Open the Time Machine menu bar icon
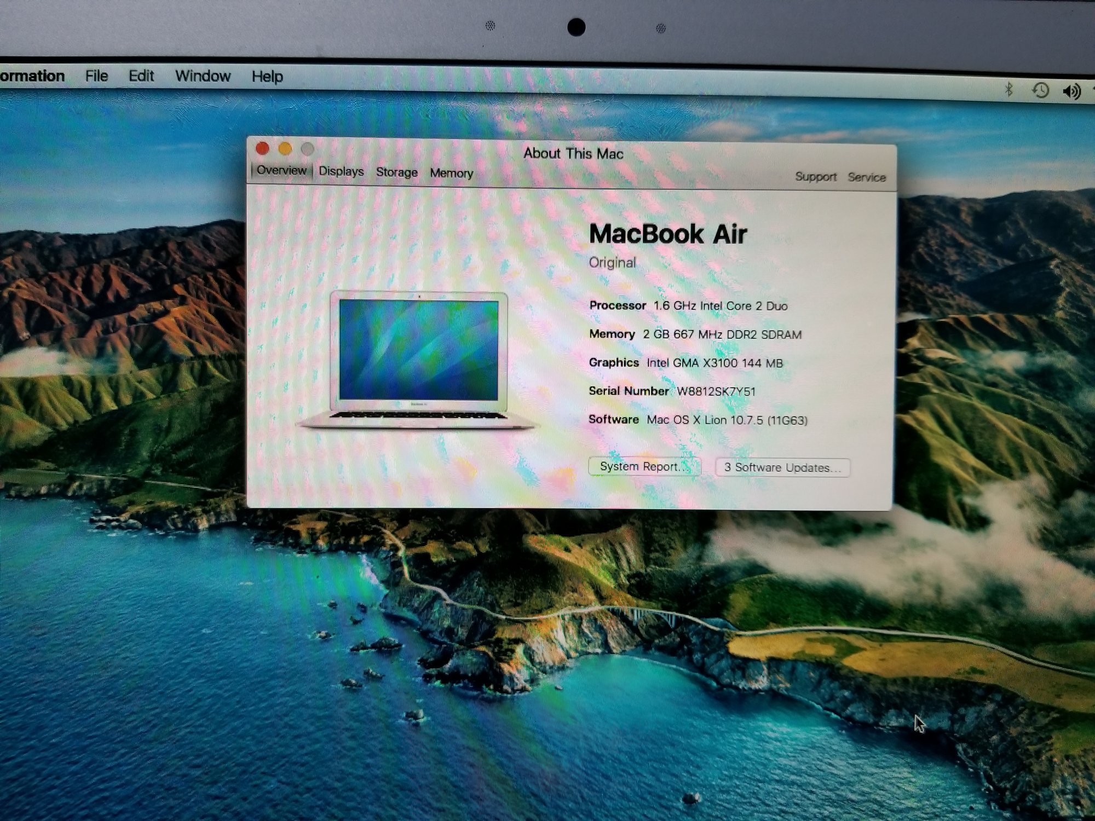The height and width of the screenshot is (821, 1095). (x=1040, y=90)
